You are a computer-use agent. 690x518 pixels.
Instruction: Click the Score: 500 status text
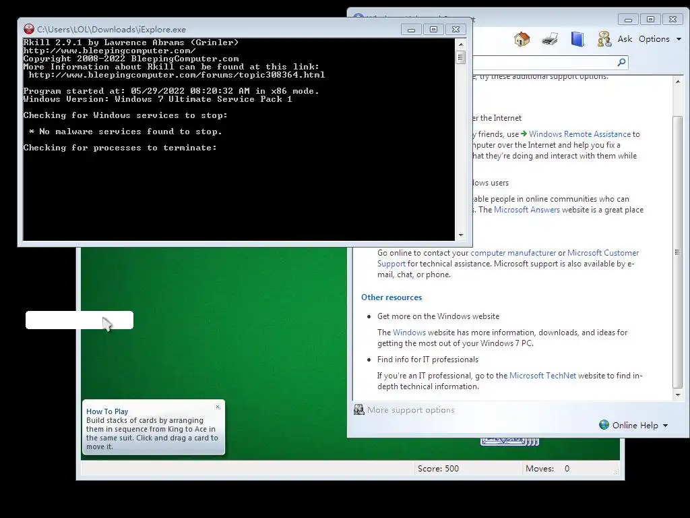tap(438, 469)
